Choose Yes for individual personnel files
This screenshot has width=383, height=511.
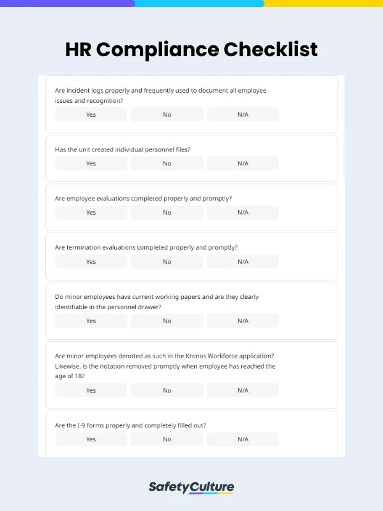(91, 164)
